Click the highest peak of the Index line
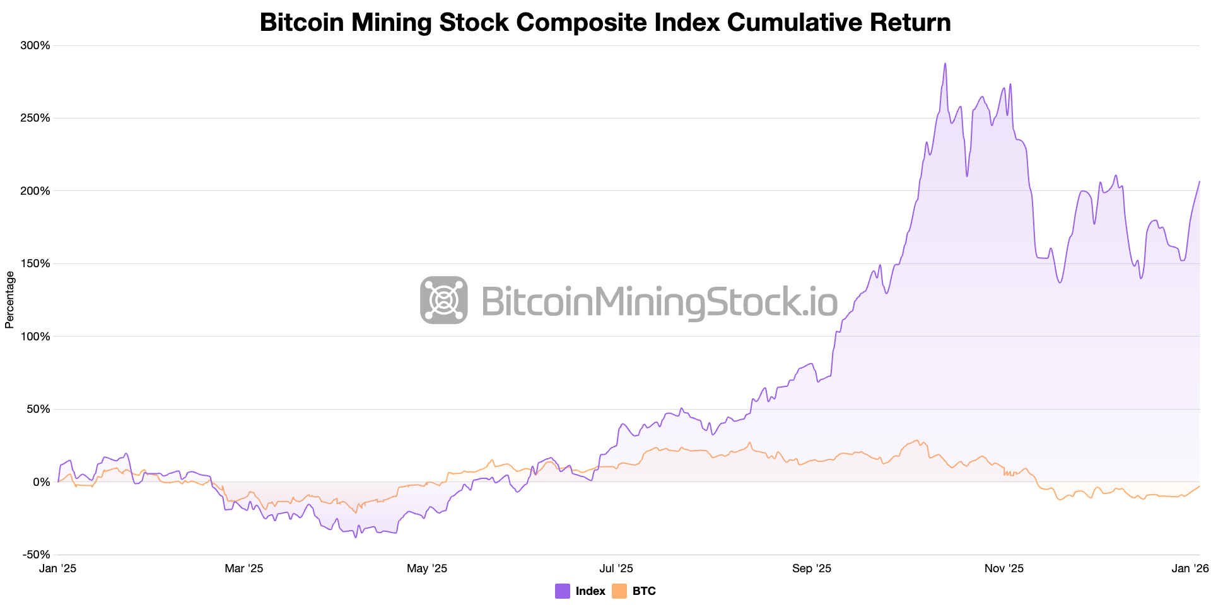 (945, 64)
